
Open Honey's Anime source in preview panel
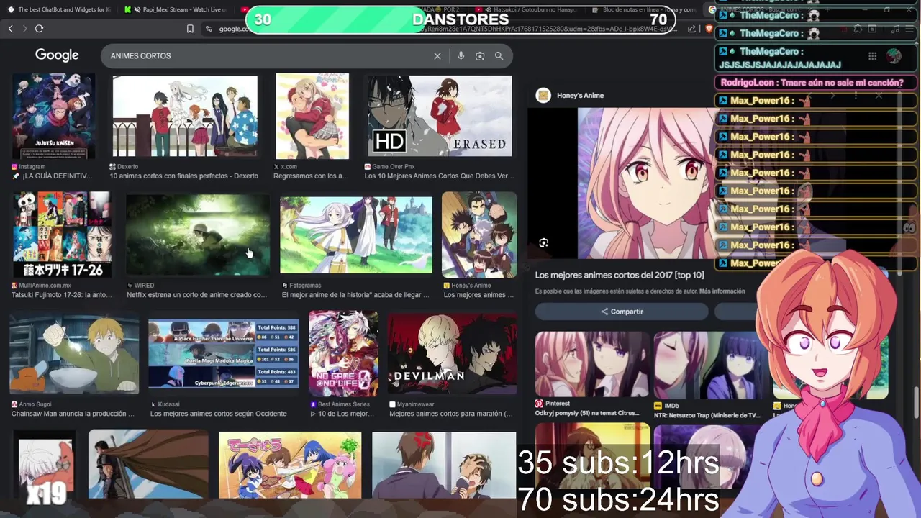571,96
